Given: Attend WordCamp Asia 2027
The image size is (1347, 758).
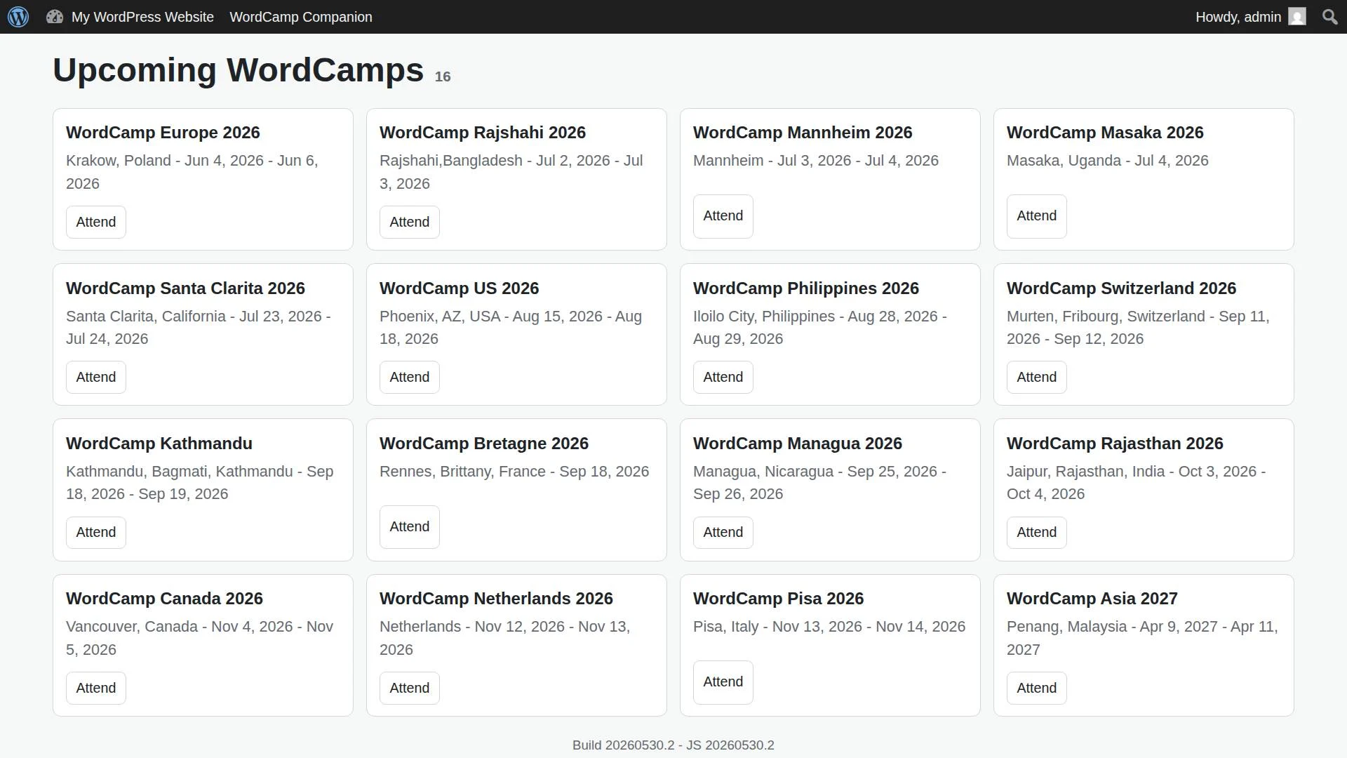Looking at the screenshot, I should click(x=1037, y=688).
